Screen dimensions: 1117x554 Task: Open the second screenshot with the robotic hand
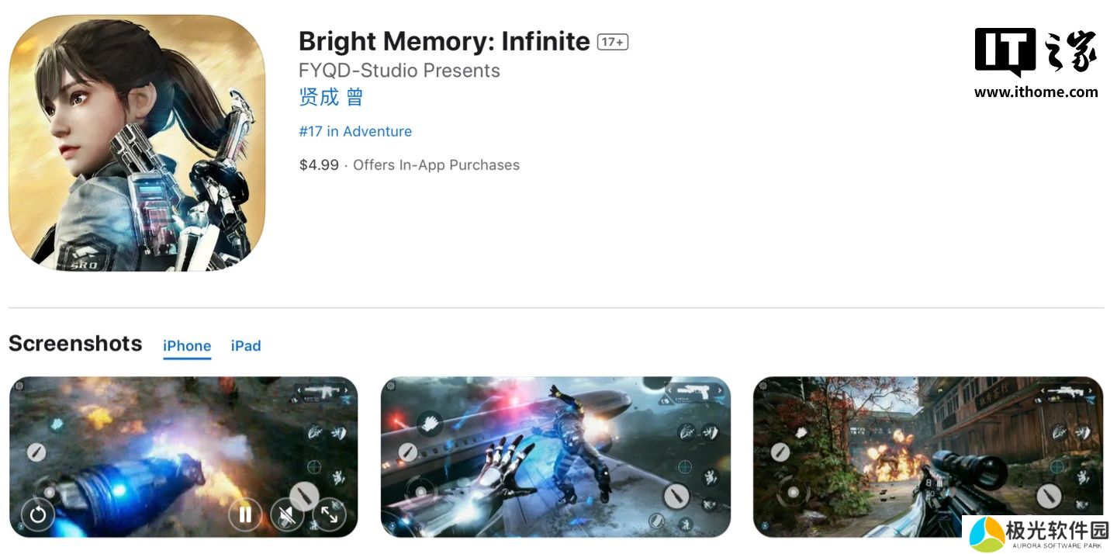[x=555, y=457]
